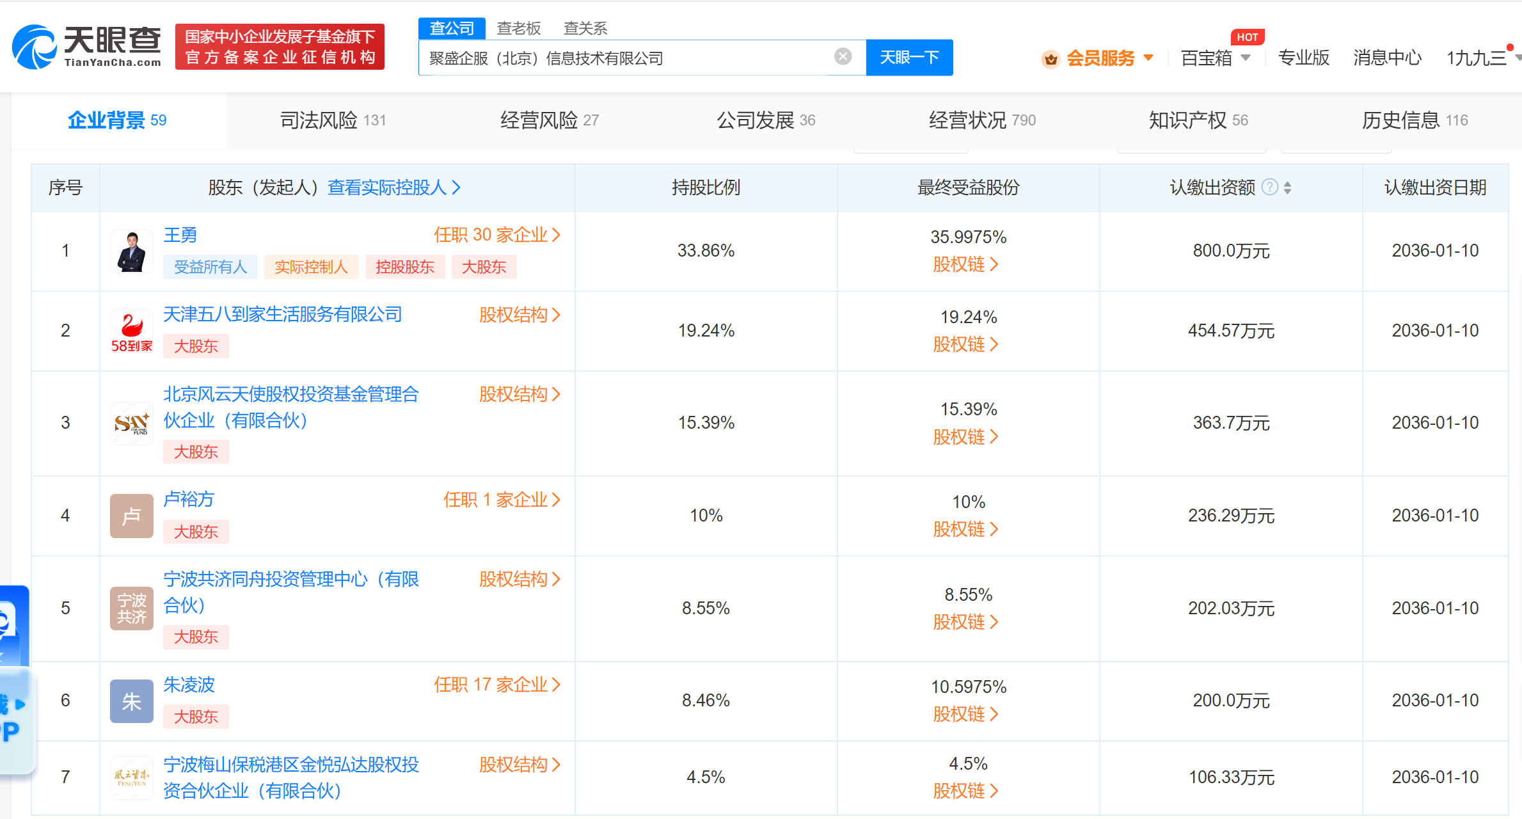Click the 实际控制人 tag
The width and height of the screenshot is (1522, 819).
coord(311,267)
